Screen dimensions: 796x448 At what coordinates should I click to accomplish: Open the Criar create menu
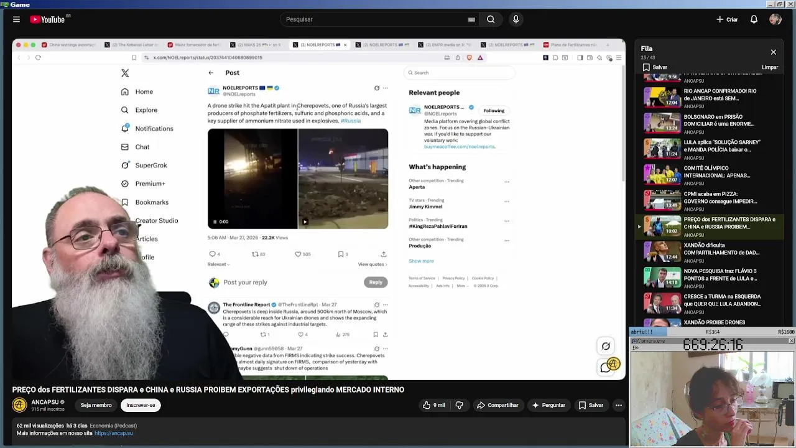tap(726, 19)
